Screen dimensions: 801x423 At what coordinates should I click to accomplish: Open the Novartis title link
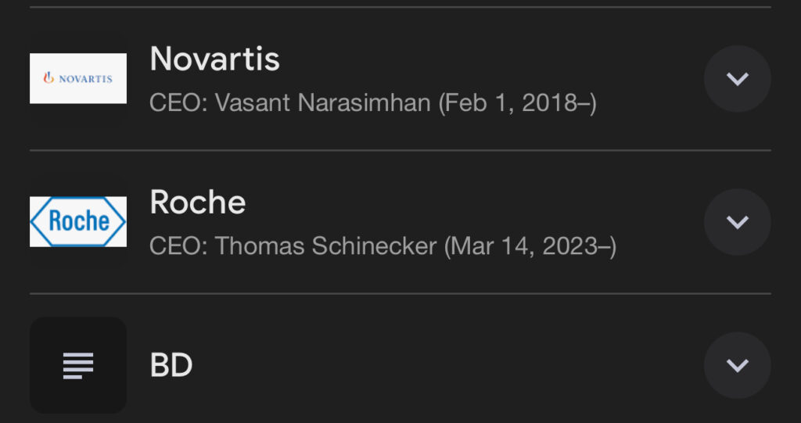(214, 58)
